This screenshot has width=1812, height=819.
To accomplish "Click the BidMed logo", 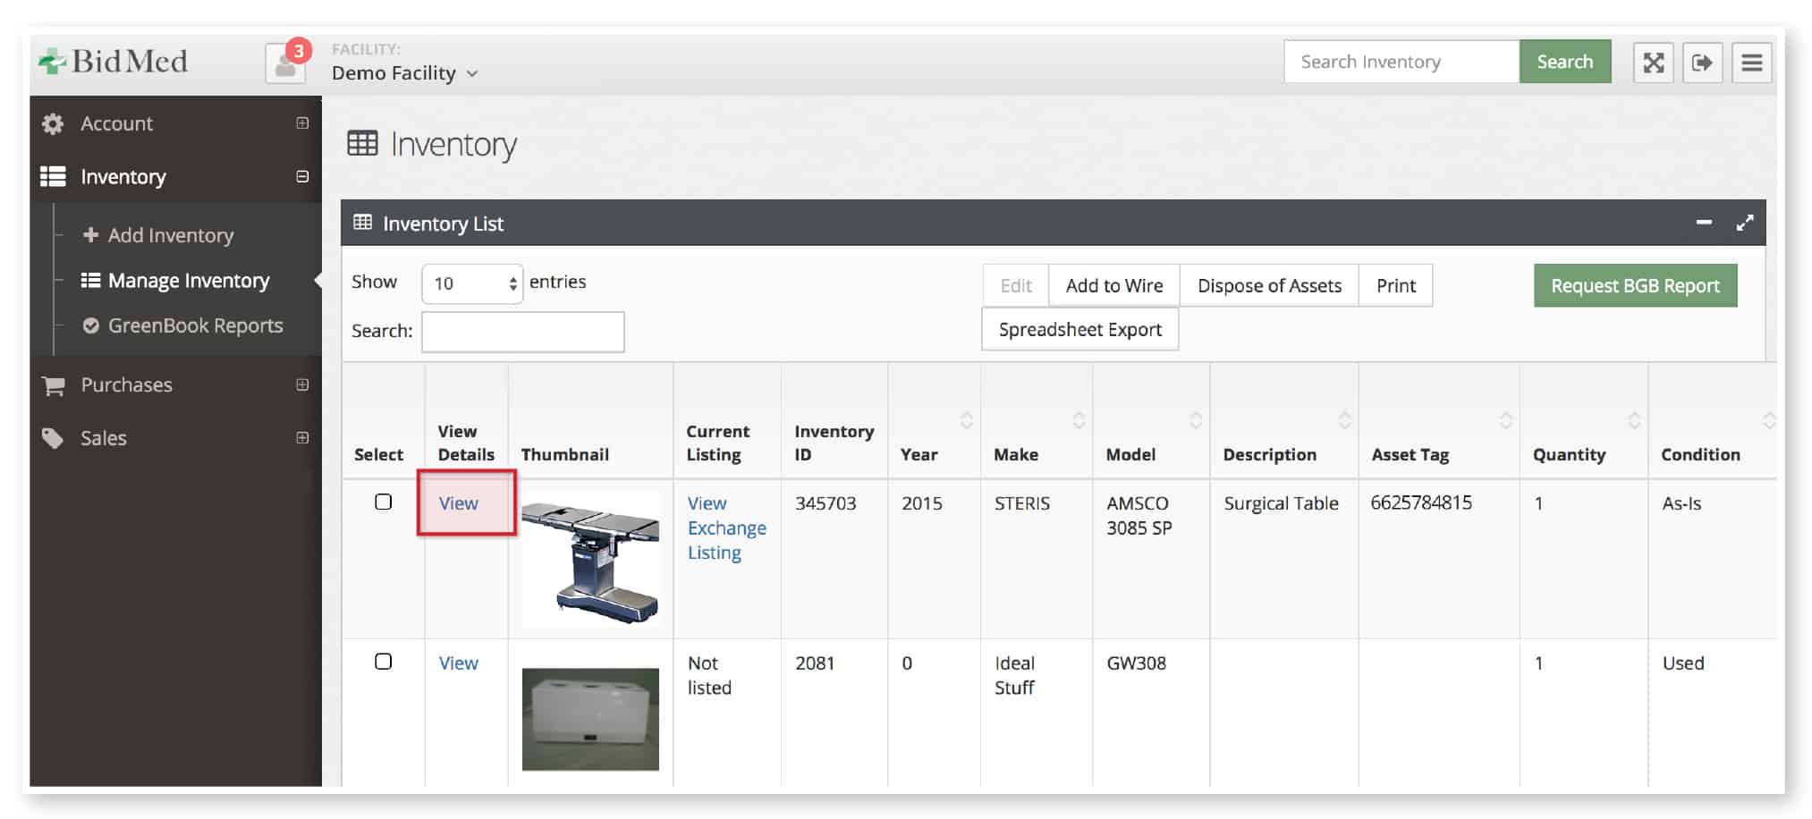I will point(113,61).
